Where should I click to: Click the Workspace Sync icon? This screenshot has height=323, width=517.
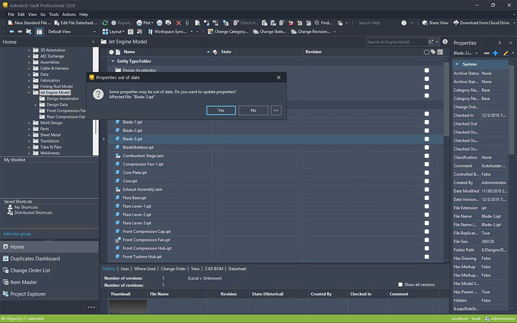(150, 32)
